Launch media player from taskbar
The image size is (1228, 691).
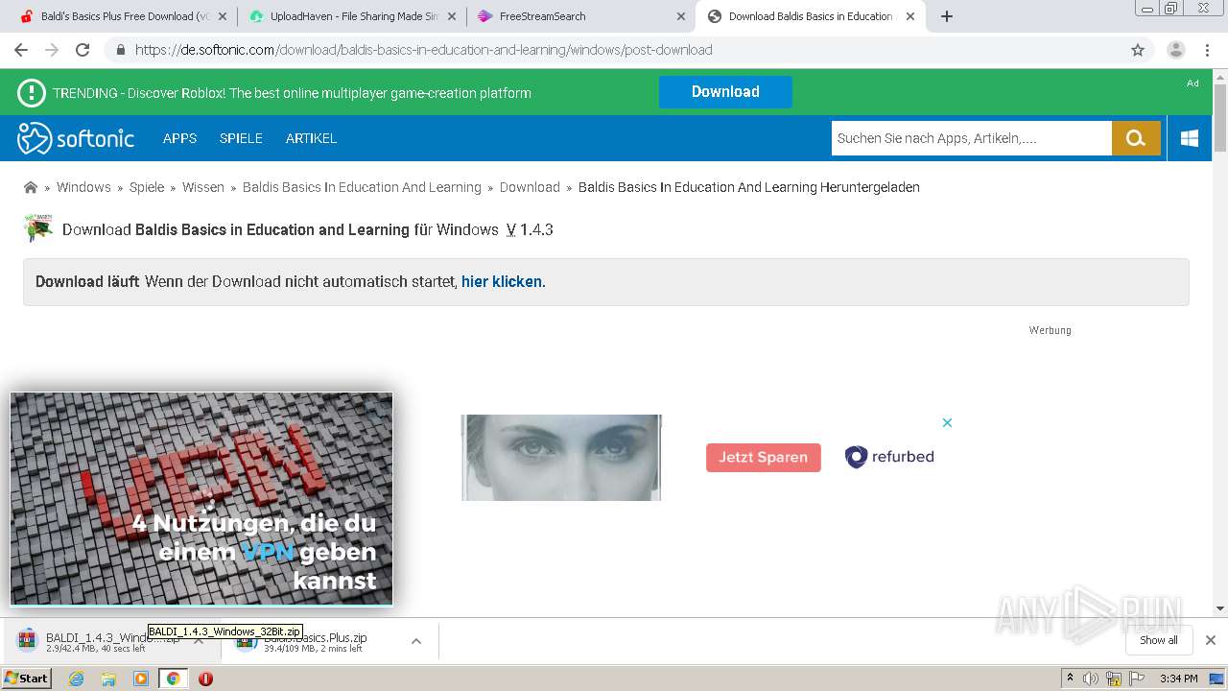point(141,679)
